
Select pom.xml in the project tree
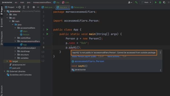pos(16,68)
